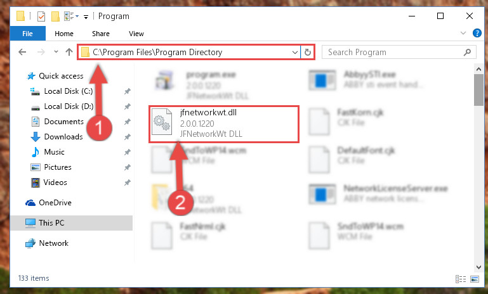Select the FastNrml.cjk file
488x294 pixels.
(188, 235)
